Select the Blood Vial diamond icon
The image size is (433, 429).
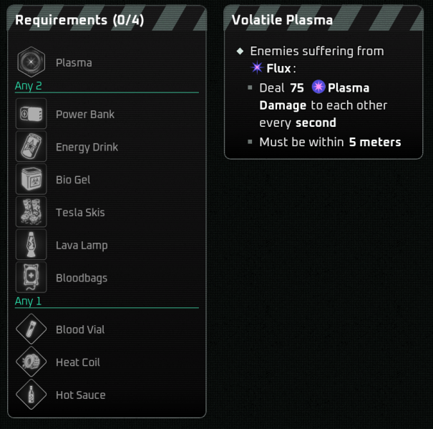tap(31, 329)
